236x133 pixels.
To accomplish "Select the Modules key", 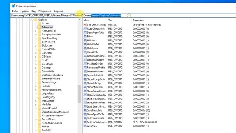I will [46, 105].
